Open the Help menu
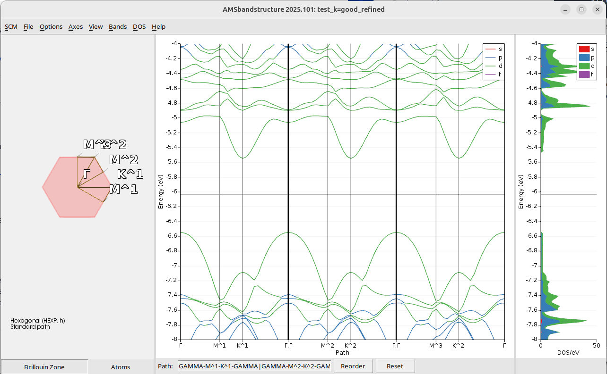 tap(158, 27)
